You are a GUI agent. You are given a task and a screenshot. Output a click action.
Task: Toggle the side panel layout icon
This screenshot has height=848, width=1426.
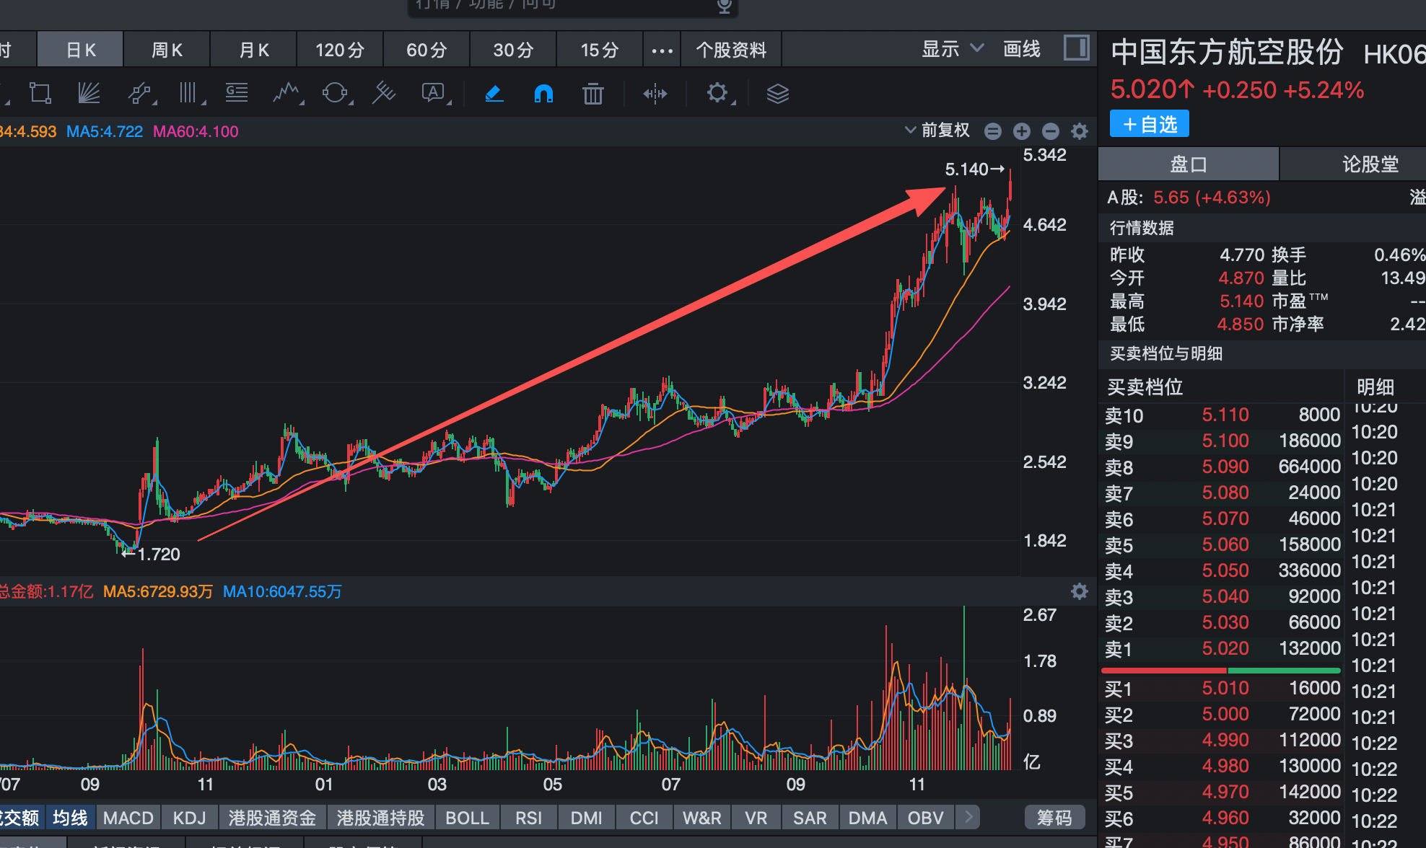[x=1076, y=48]
